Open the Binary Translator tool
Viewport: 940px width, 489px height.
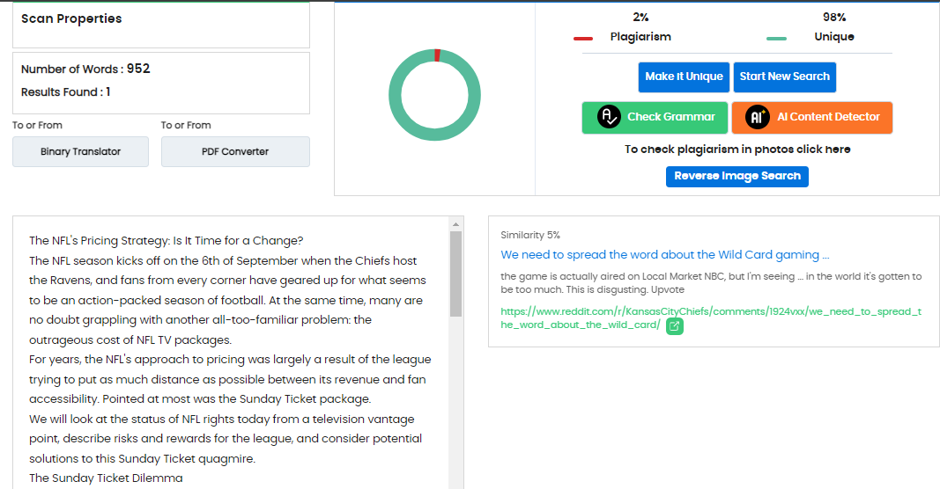point(80,152)
